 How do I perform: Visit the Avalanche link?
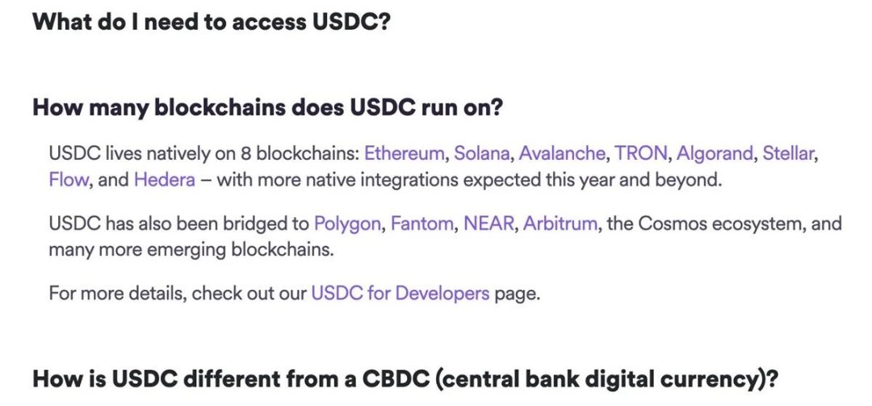coord(561,153)
